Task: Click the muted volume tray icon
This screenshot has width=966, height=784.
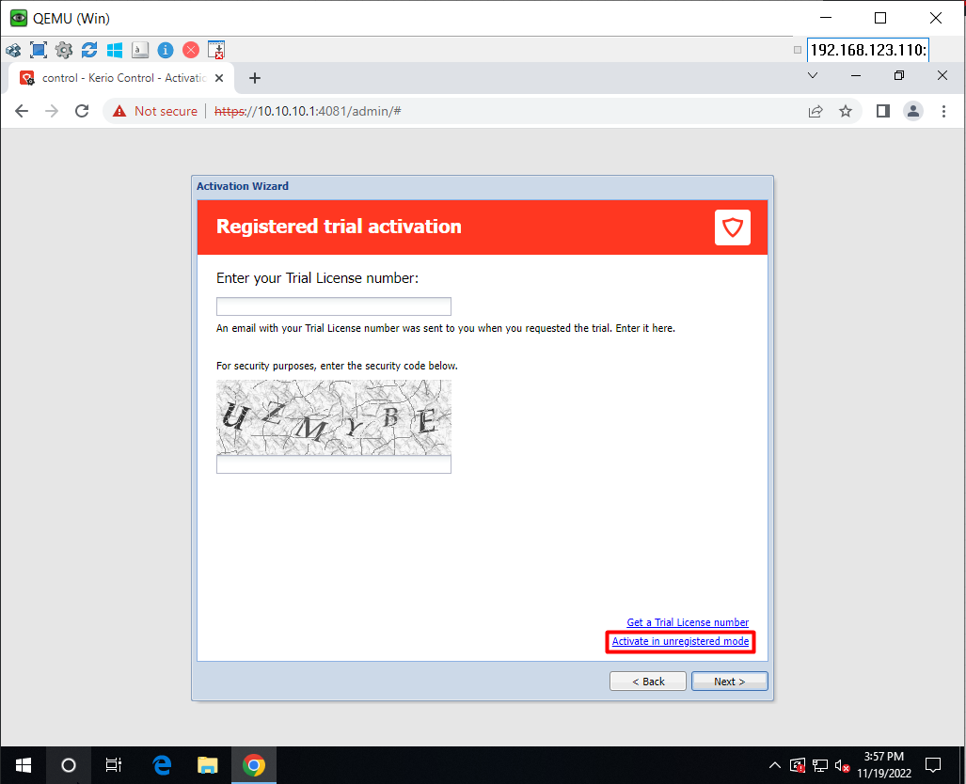Action: (842, 765)
